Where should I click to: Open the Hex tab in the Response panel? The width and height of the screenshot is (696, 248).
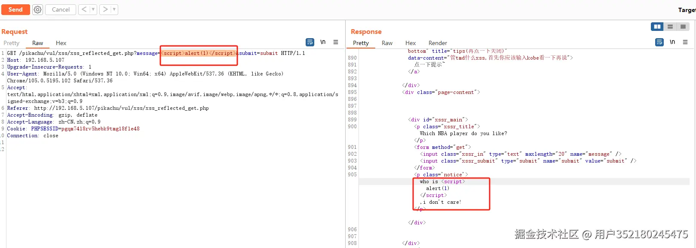point(411,43)
